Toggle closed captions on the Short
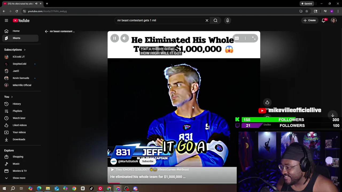 [237, 38]
